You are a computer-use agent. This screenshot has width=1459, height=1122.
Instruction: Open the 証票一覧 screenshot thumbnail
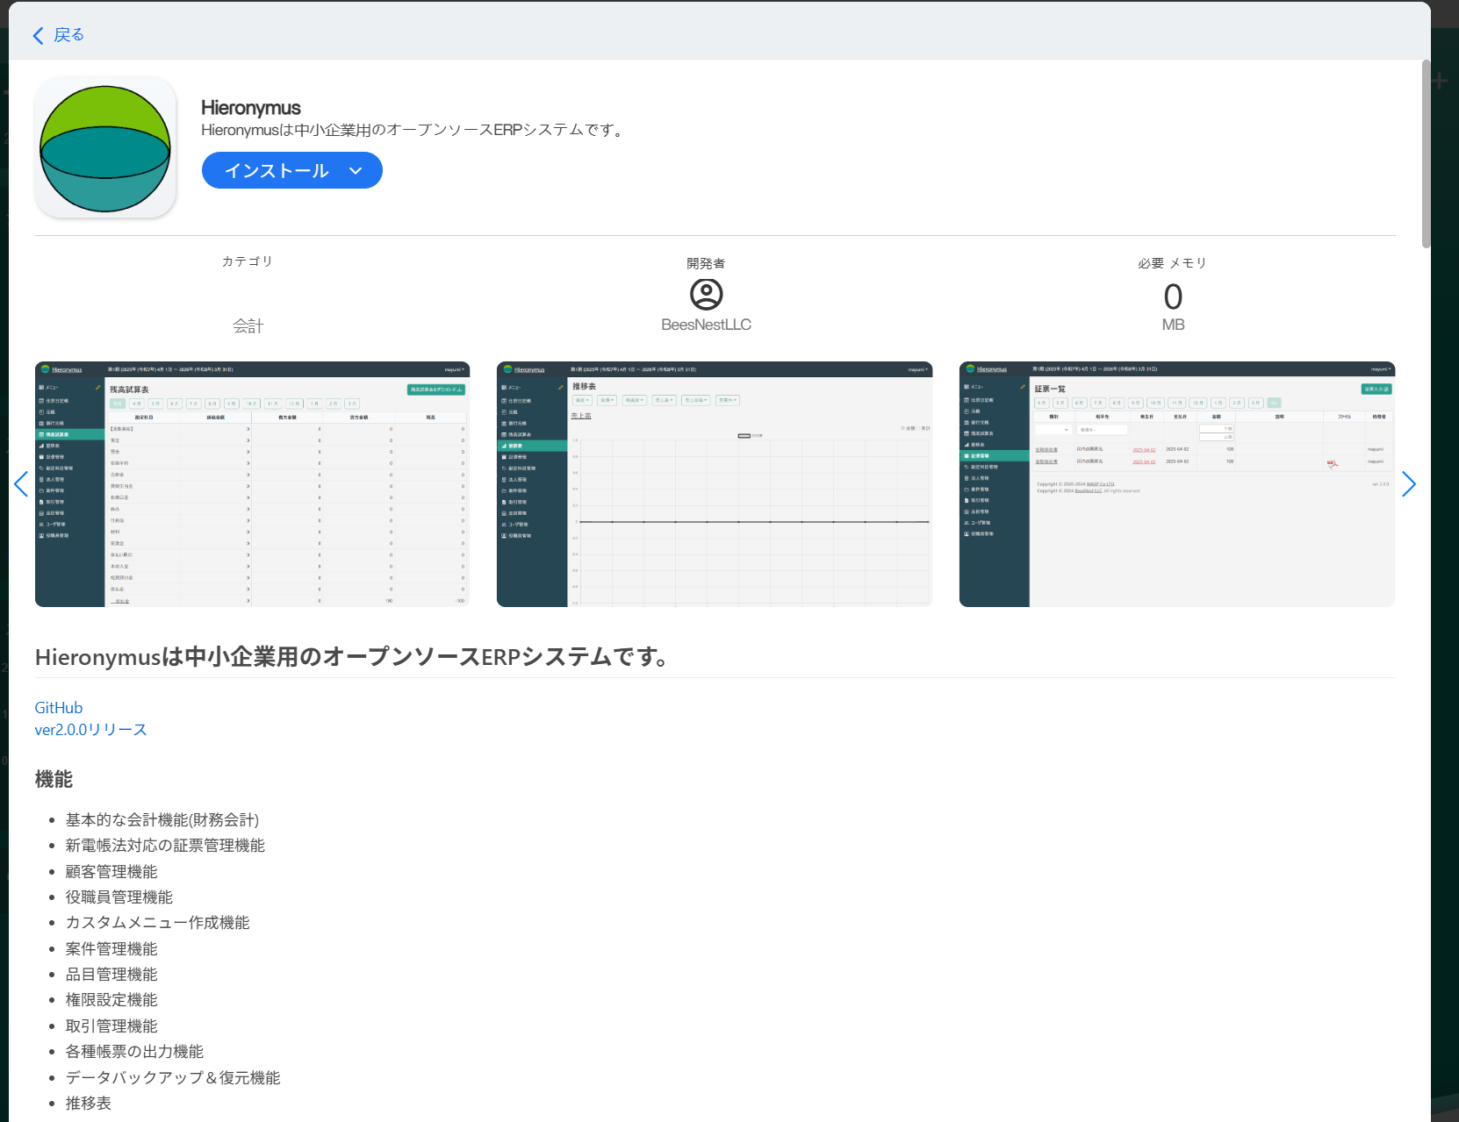click(x=1176, y=484)
